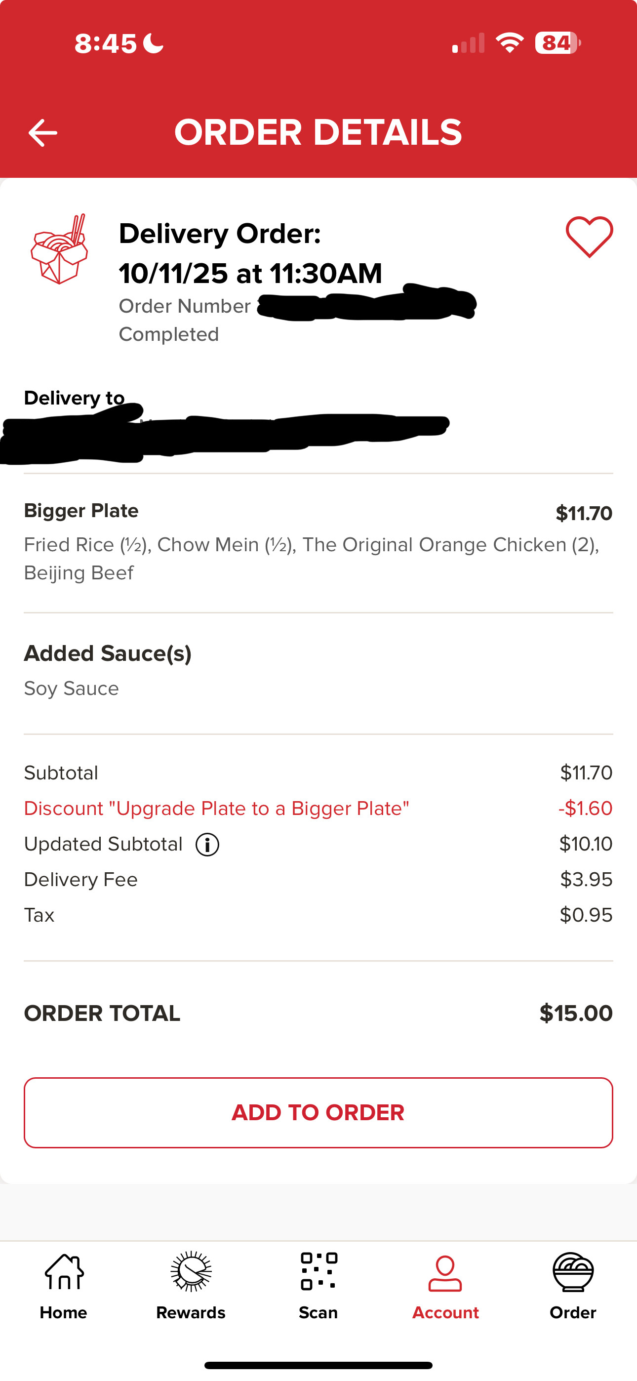Tap the Bigger Plate item name

point(81,511)
